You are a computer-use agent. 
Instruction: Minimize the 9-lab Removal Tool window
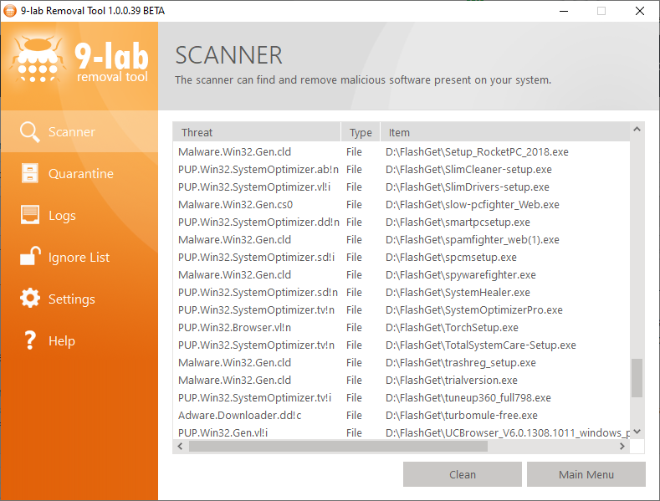click(x=564, y=11)
